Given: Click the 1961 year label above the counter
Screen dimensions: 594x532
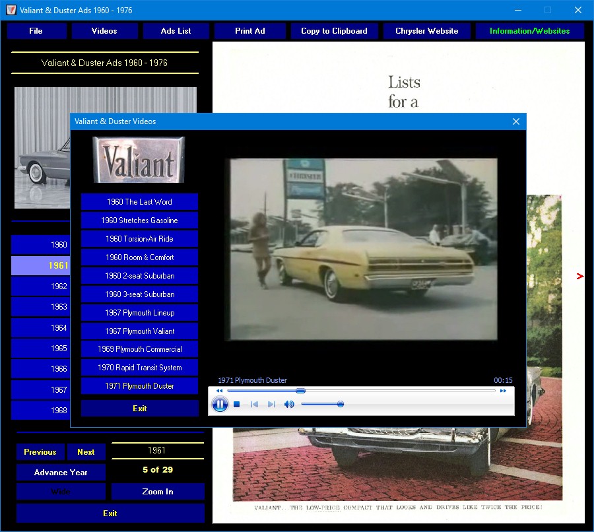Looking at the screenshot, I should pos(157,451).
